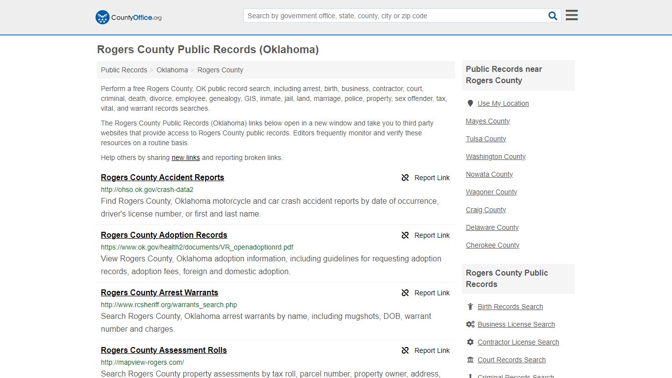Focus the government office search field
Image resolution: width=672 pixels, height=378 pixels.
click(x=396, y=16)
